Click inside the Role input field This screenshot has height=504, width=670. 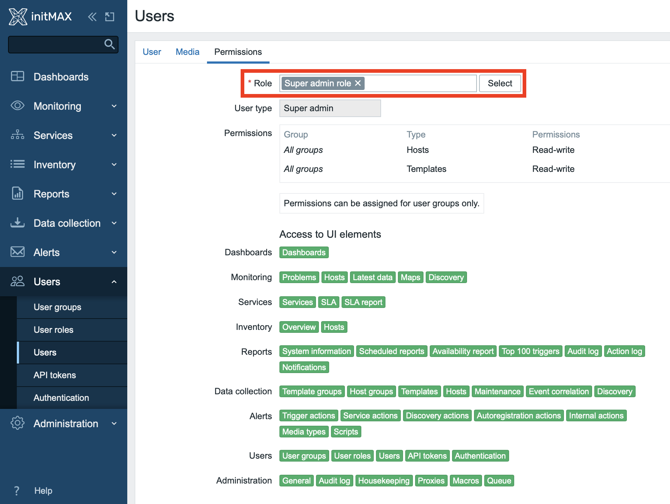coord(421,83)
